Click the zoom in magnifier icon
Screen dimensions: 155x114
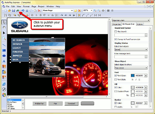95,11
